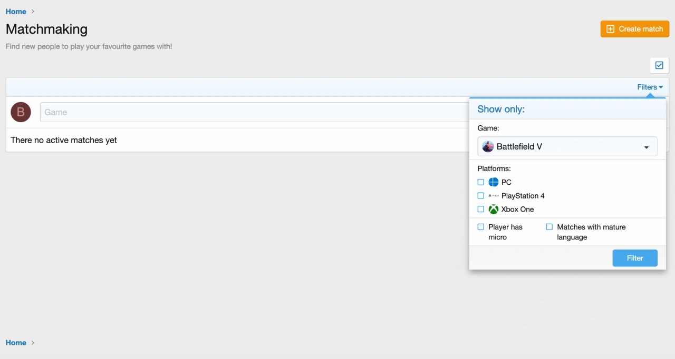Viewport: 675px width, 359px height.
Task: Click the checkmark icon button below Create match
Action: [x=659, y=65]
